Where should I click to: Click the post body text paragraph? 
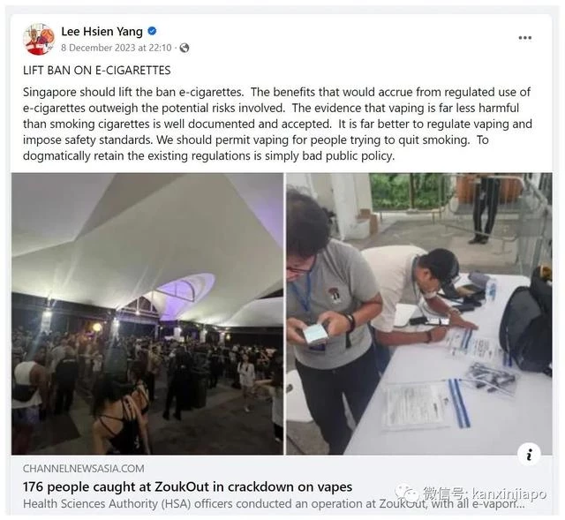277,124
